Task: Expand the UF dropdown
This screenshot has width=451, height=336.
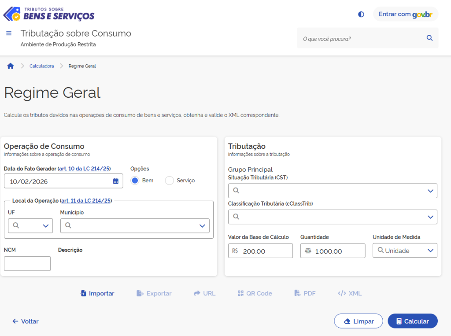Action: [x=45, y=226]
